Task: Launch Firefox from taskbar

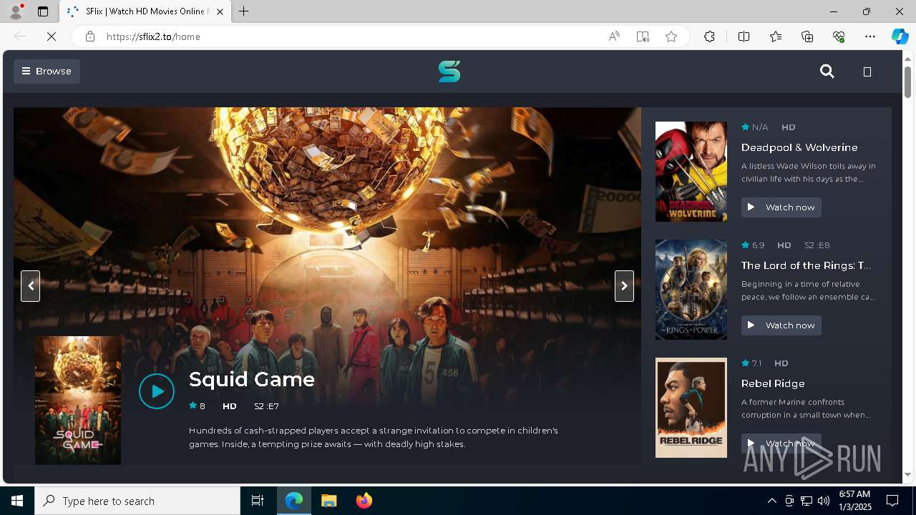Action: [364, 501]
